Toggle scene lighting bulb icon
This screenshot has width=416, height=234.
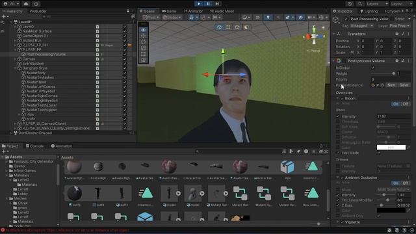click(268, 18)
